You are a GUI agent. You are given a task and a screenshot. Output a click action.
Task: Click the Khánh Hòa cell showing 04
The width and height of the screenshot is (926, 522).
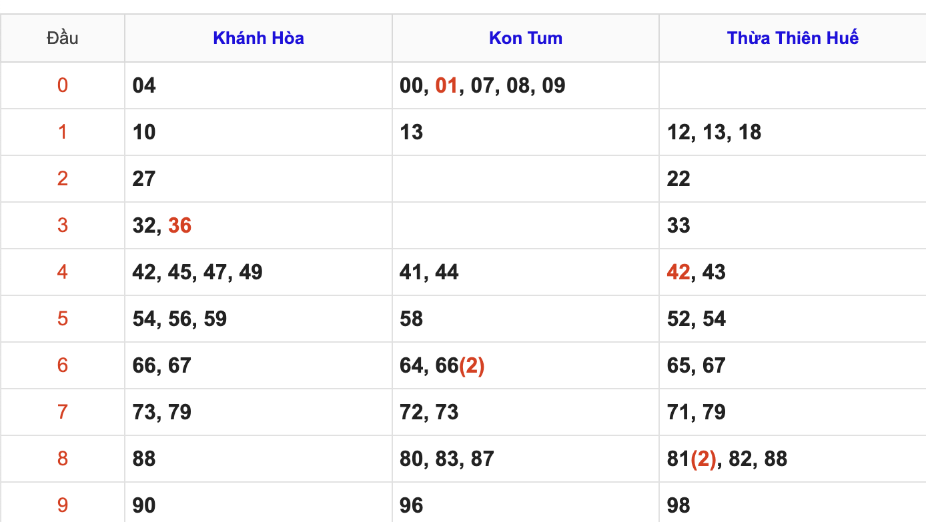tap(258, 85)
